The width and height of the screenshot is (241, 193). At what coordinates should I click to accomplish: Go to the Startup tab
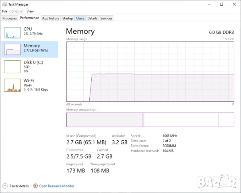68,18
